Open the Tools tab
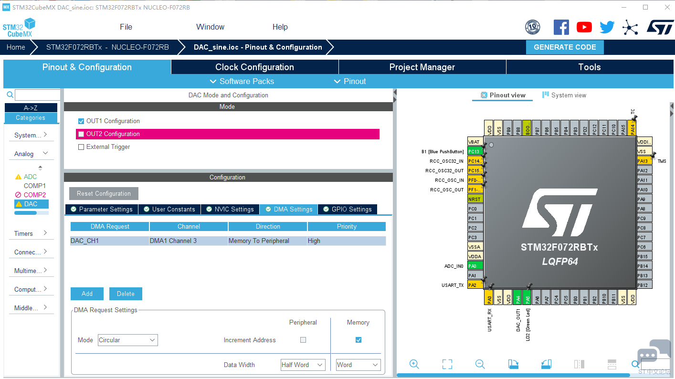This screenshot has height=379, width=675. point(590,67)
